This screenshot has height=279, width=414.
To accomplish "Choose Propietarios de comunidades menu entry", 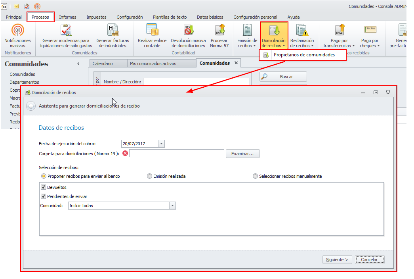I will point(303,55).
